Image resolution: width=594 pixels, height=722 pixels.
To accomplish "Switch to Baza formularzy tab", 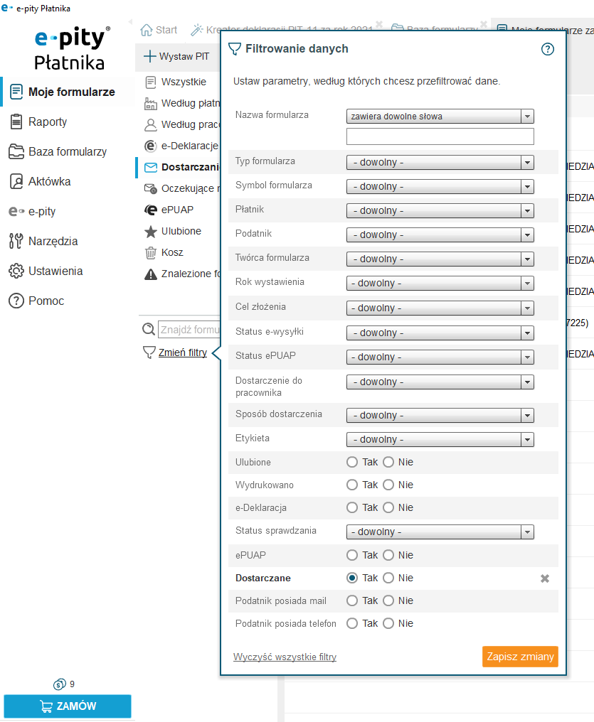I will [435, 28].
